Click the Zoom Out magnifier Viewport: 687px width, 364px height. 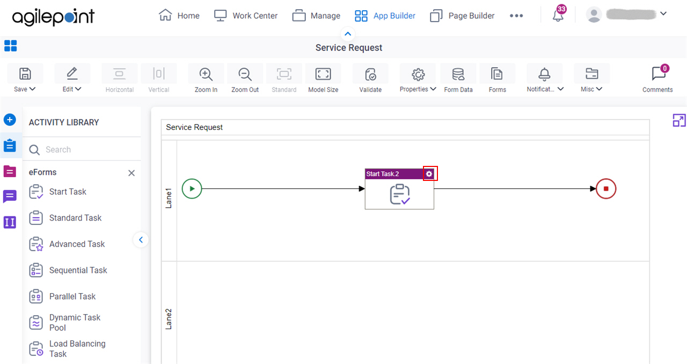click(245, 74)
